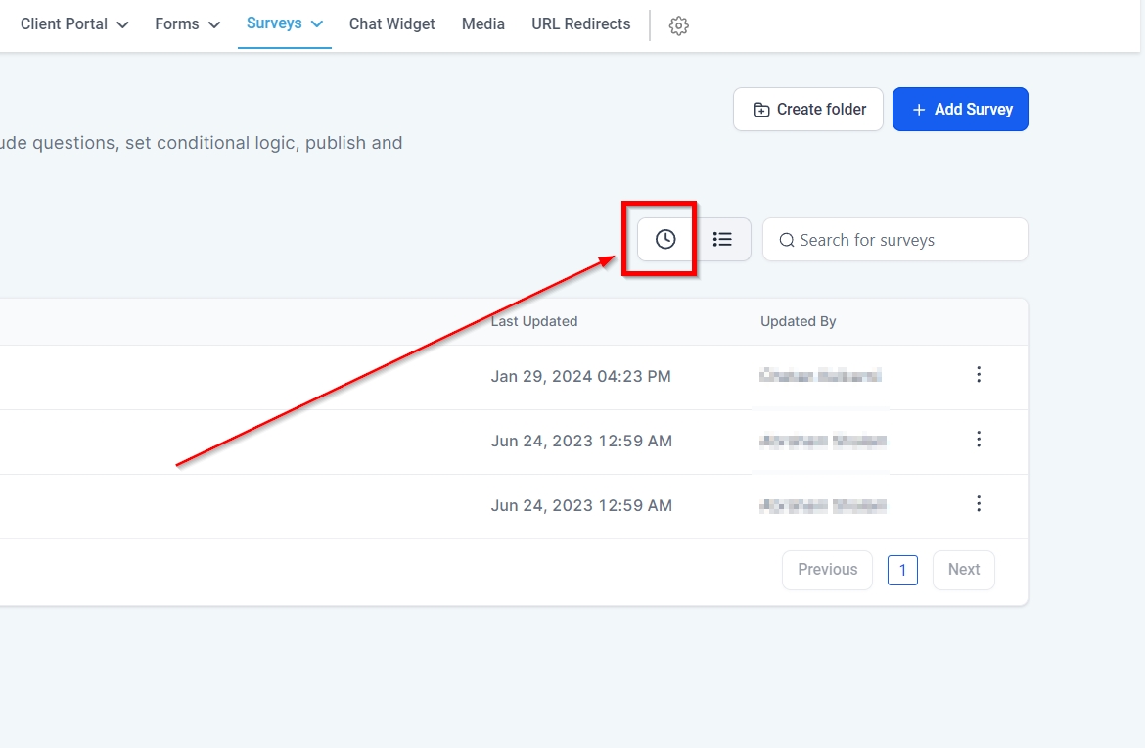Open the three-dot menu on the last survey row
Image resolution: width=1145 pixels, height=748 pixels.
978,504
